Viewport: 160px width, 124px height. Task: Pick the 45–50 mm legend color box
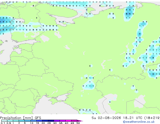tap(74, 121)
